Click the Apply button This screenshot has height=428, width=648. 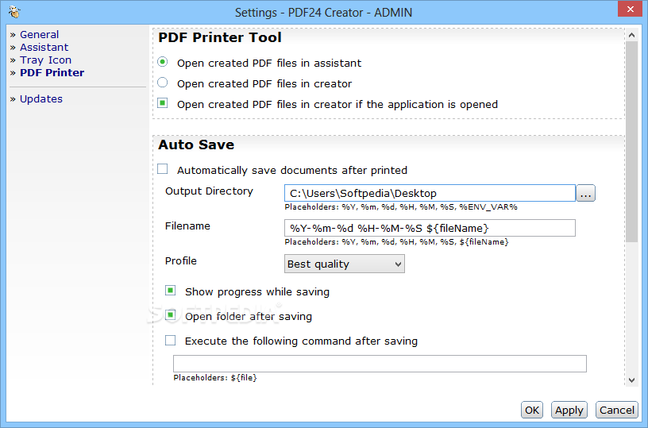click(x=569, y=410)
